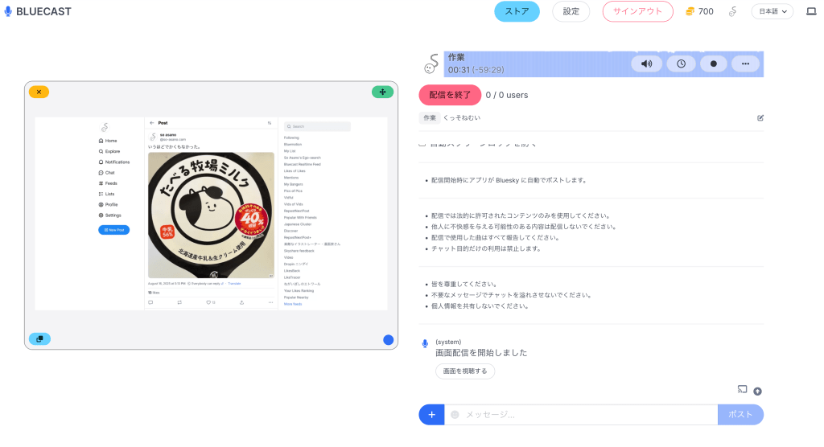This screenshot has width=824, height=447.
Task: Click the blue pop-out window icon on the preview
Action: pos(39,338)
